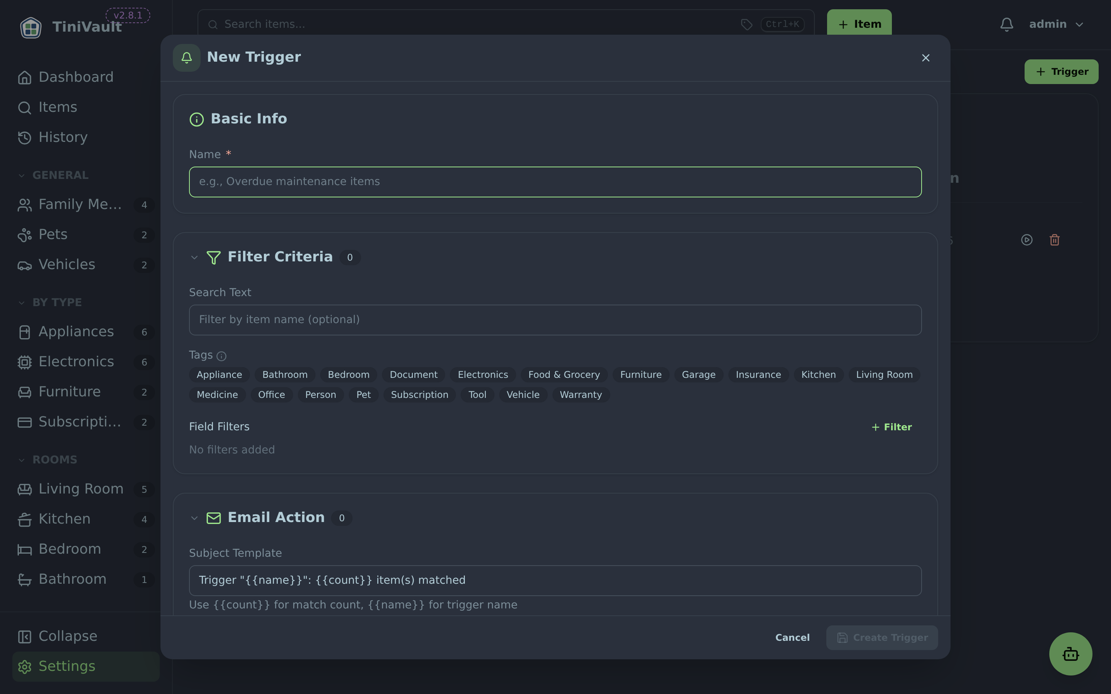Click the Basic Info circle icon
The image size is (1111, 694).
point(196,120)
